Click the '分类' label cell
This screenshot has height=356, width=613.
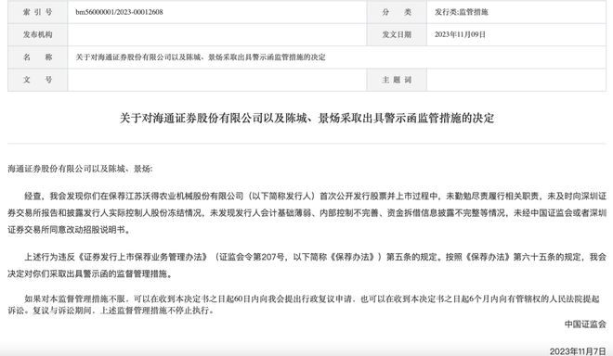pyautogui.click(x=397, y=12)
